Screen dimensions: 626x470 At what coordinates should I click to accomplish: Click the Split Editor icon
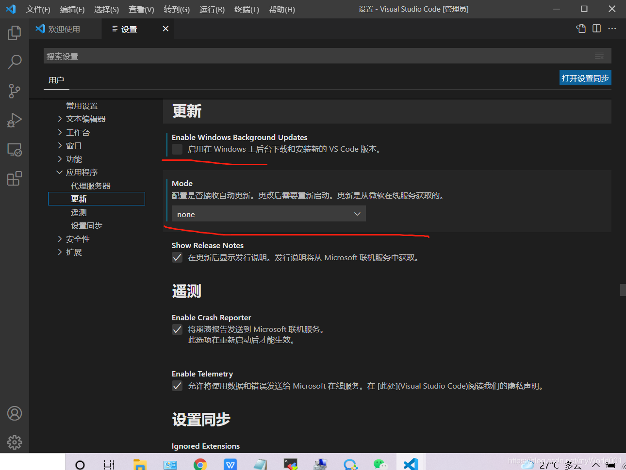597,29
